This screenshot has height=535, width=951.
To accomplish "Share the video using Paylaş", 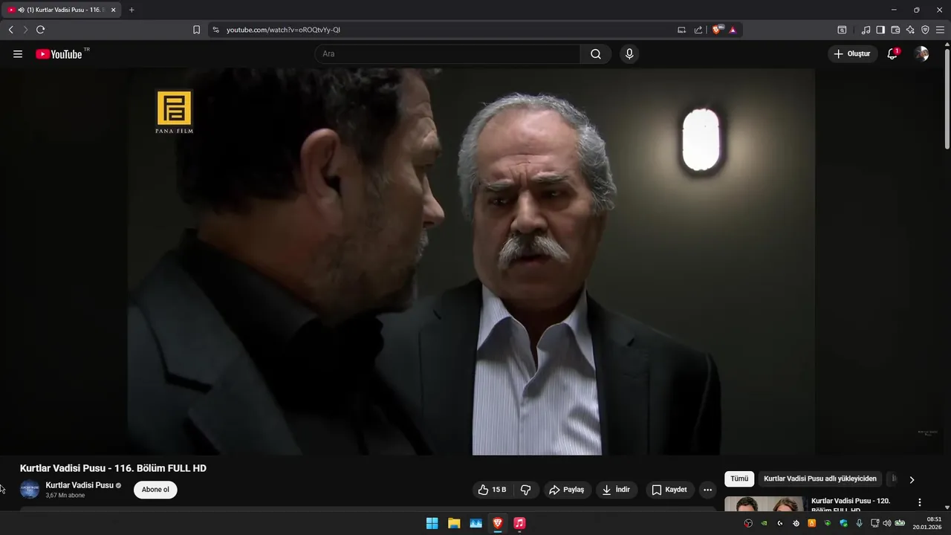I will pos(566,490).
